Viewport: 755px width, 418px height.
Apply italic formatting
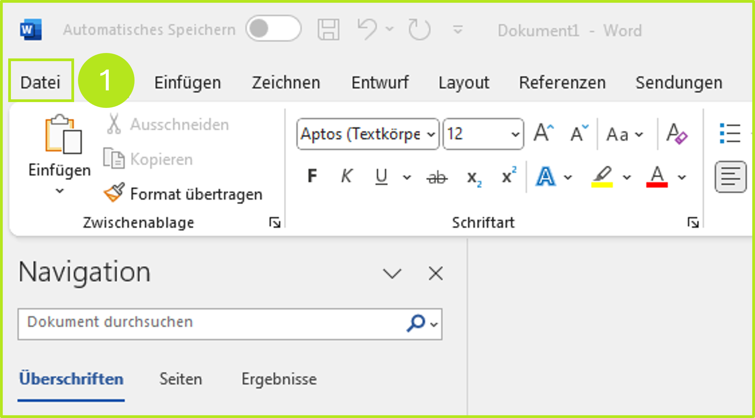tap(346, 176)
